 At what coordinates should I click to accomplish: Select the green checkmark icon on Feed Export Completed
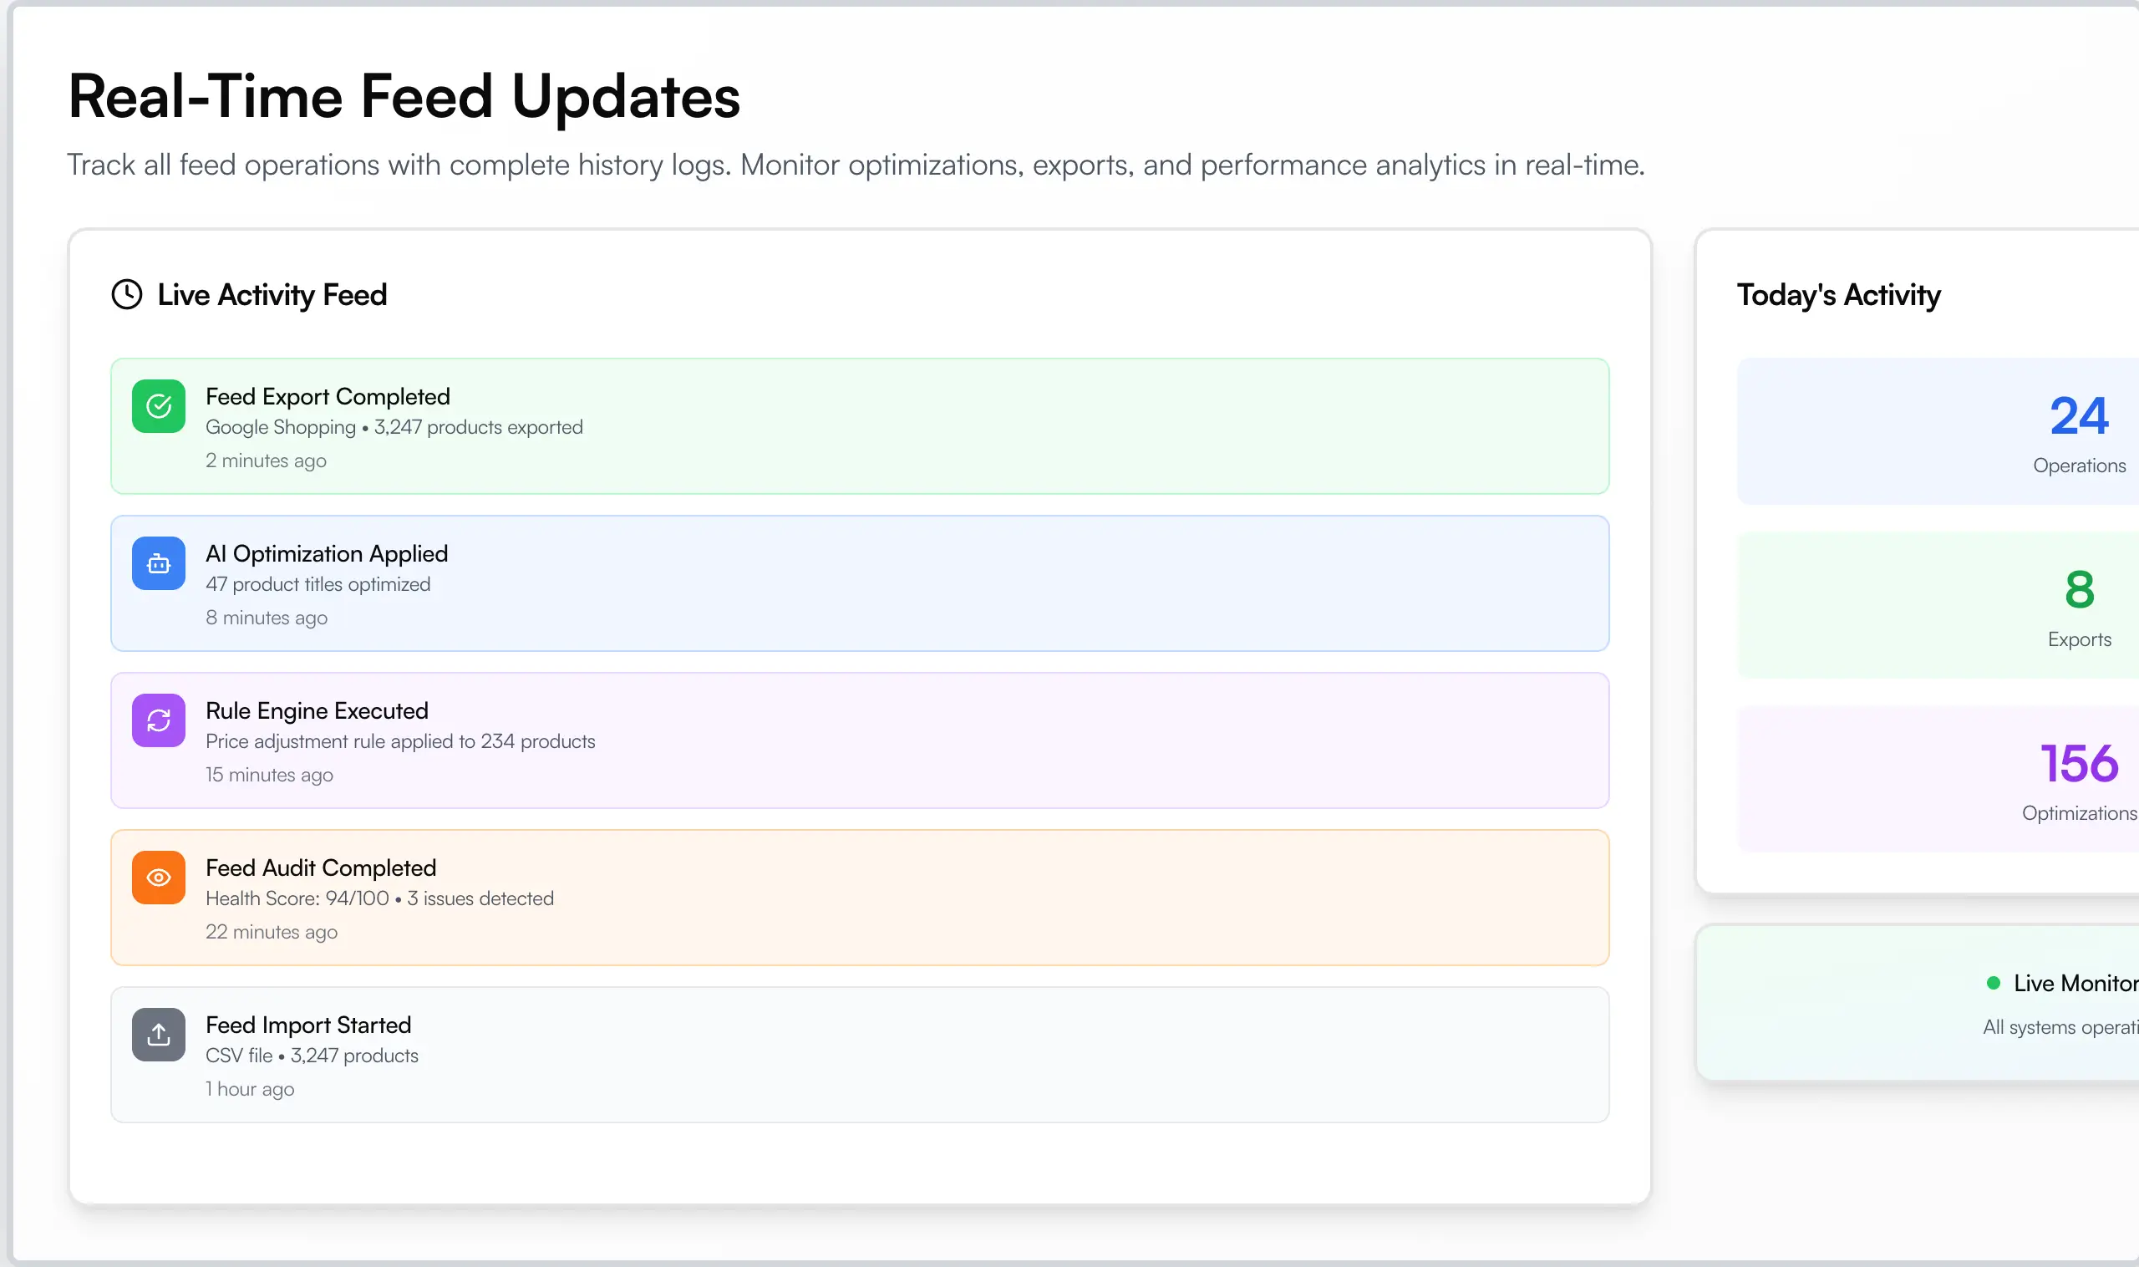[x=158, y=406]
